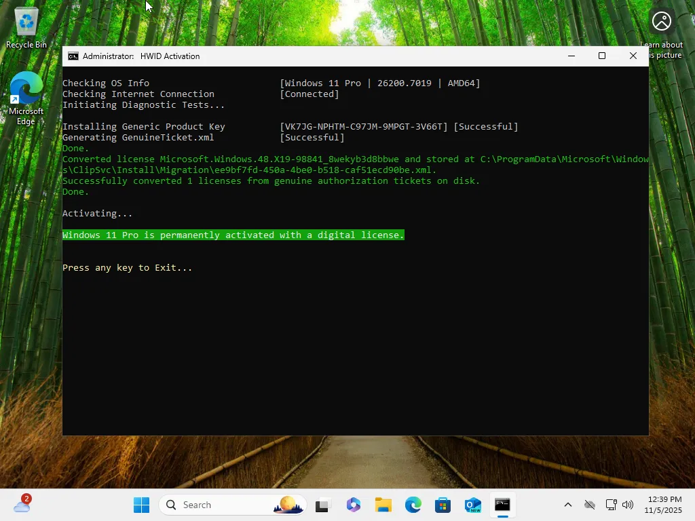The width and height of the screenshot is (695, 521).
Task: Expand hidden icons in the system tray
Action: pos(567,505)
